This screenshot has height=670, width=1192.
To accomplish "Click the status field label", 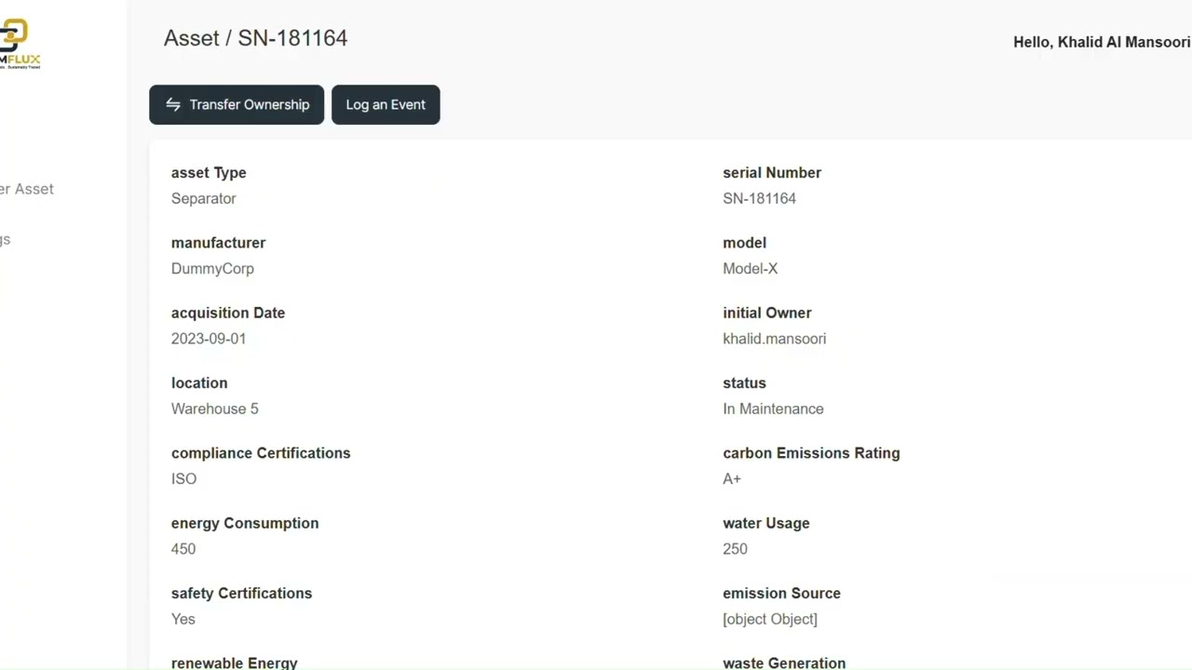I will pyautogui.click(x=744, y=383).
